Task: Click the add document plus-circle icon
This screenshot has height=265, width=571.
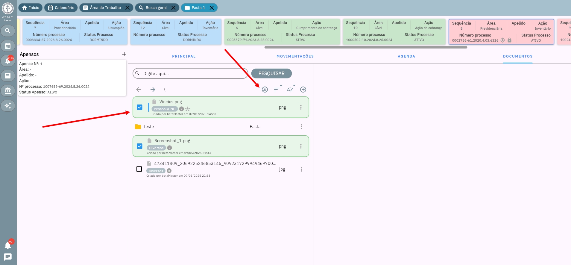Action: pos(303,90)
